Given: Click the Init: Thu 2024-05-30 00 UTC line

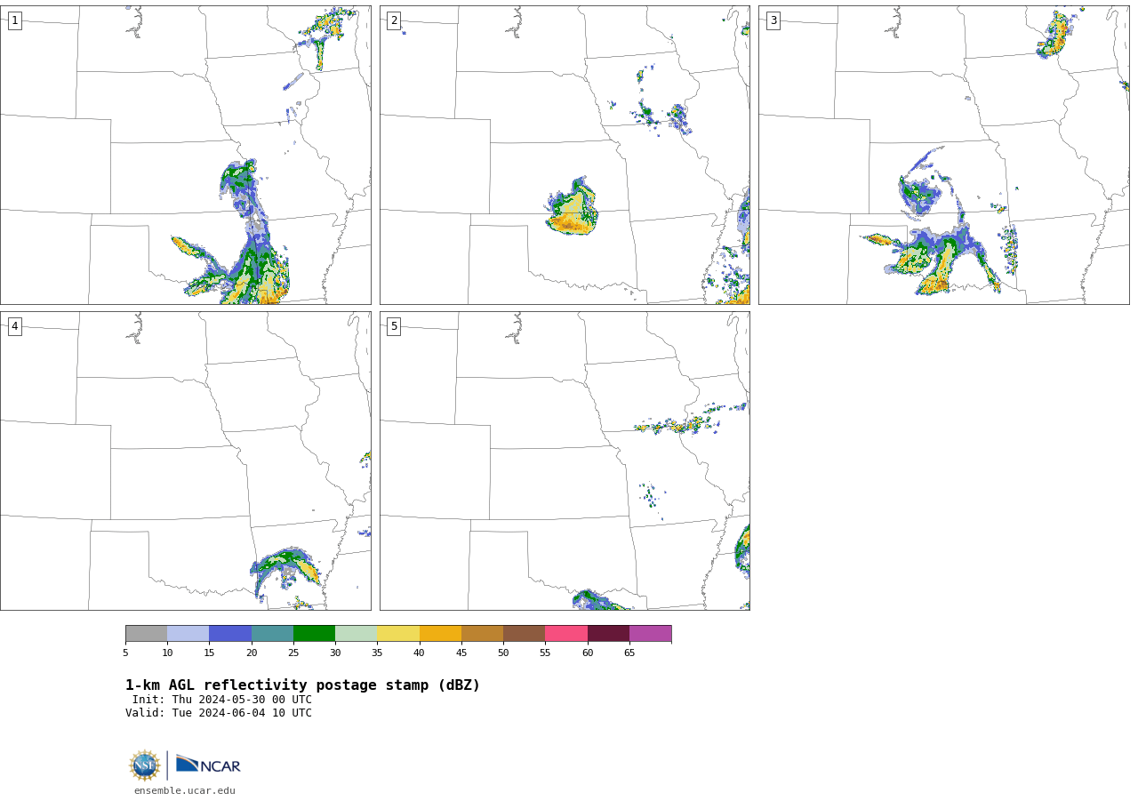Looking at the screenshot, I should pos(222,700).
